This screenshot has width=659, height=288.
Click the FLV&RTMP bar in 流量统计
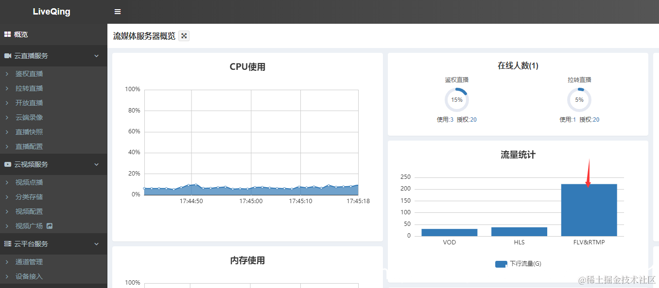click(589, 210)
